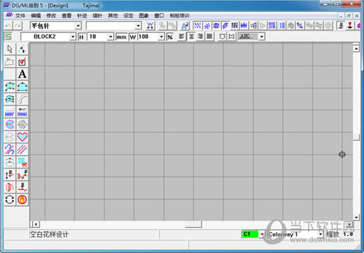Click the green C1 color swatch
This screenshot has height=253, width=364.
(250, 235)
